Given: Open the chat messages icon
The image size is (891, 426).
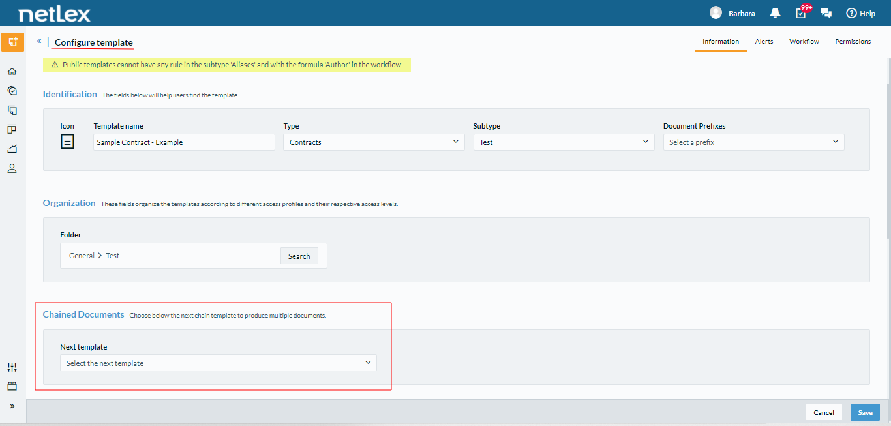Looking at the screenshot, I should [826, 13].
